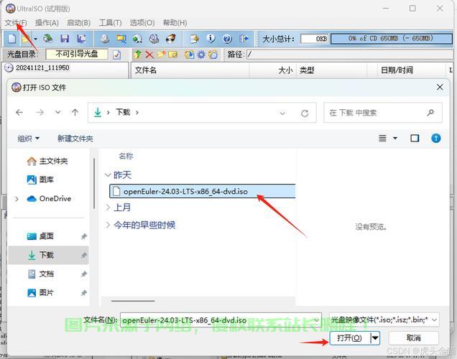Open the 启动(B) menu
Image resolution: width=457 pixels, height=359 pixels.
coord(79,23)
